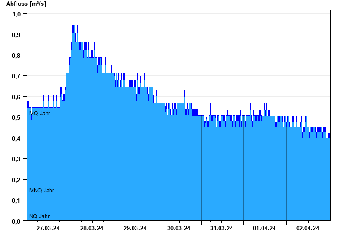Select the 'NQ Jahr' reference line label
Viewport: 357px width, 245px height.
click(39, 216)
